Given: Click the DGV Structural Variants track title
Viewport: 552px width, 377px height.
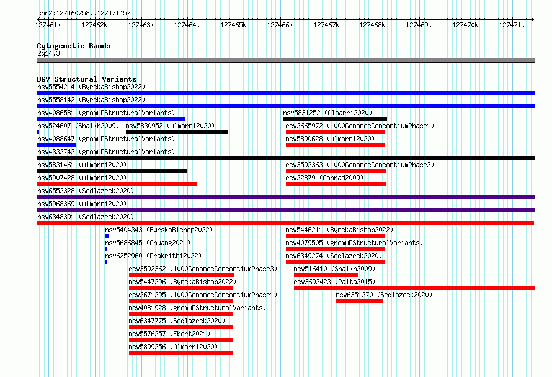Looking at the screenshot, I should [87, 79].
